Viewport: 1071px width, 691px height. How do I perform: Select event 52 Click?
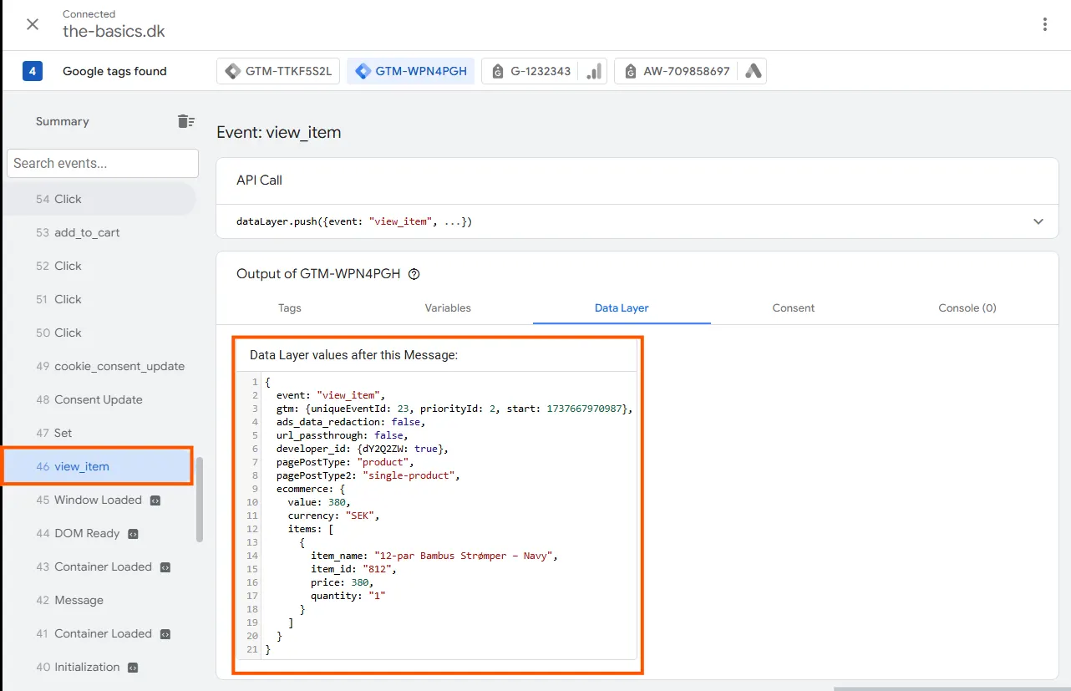pyautogui.click(x=99, y=266)
